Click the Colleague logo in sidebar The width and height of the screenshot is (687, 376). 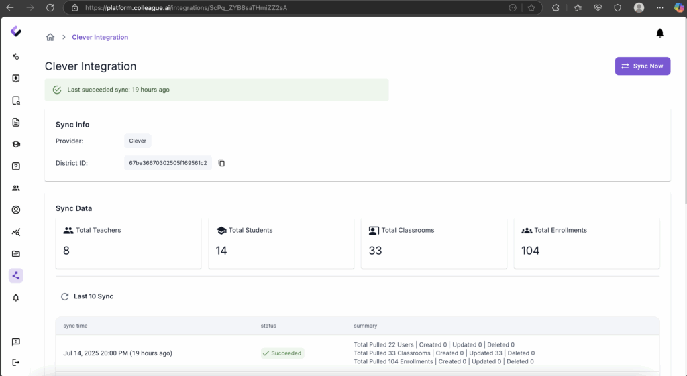pyautogui.click(x=16, y=32)
